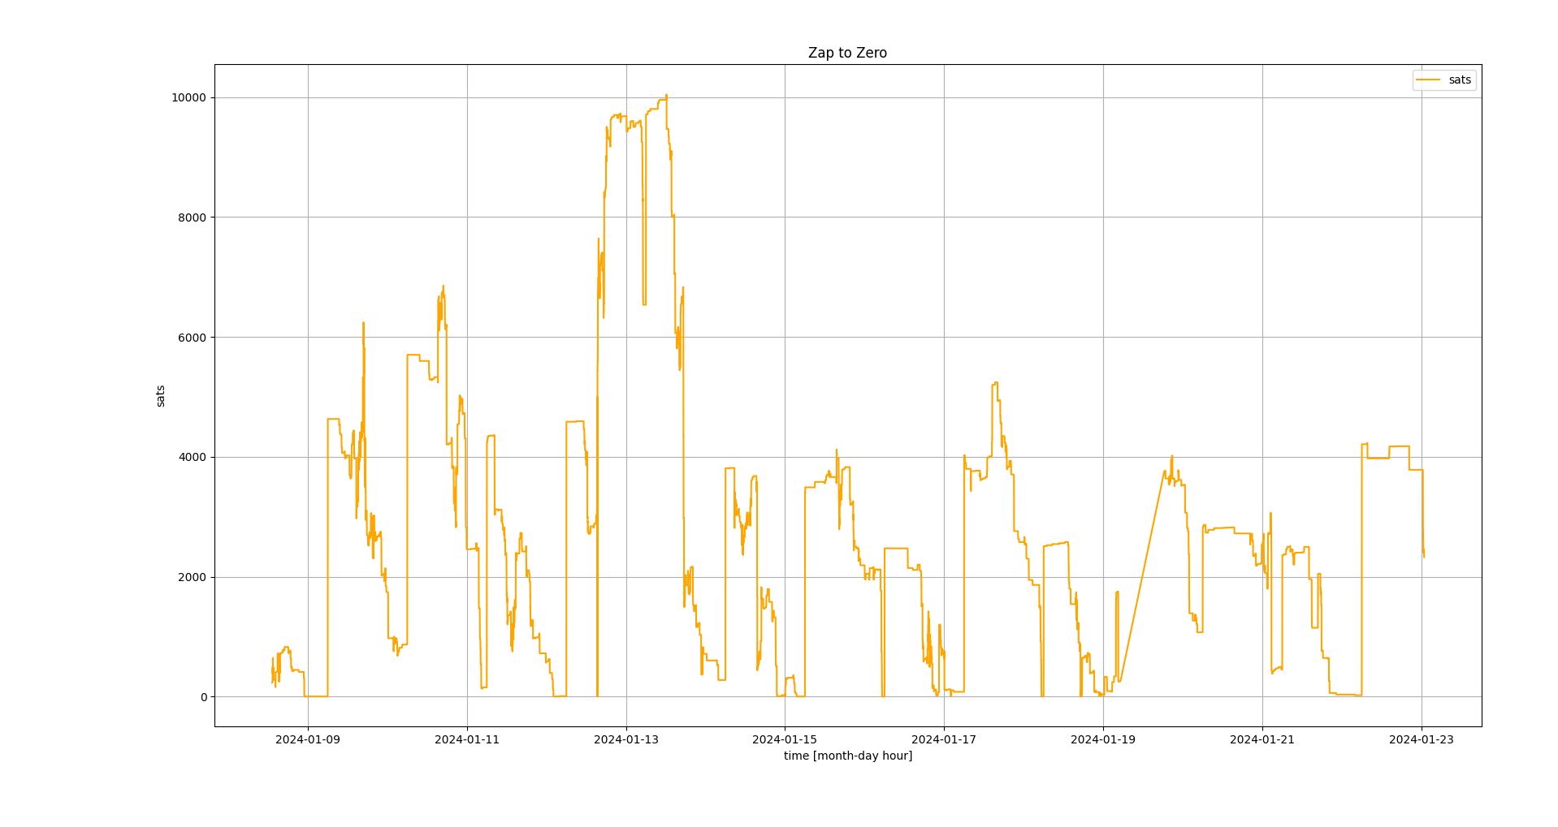Select the 2024-01-21 date tick label

tap(1262, 739)
